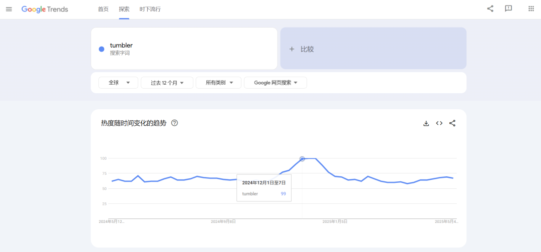Image resolution: width=541 pixels, height=252 pixels.
Task: Share the interest over time chart
Action: coord(452,123)
